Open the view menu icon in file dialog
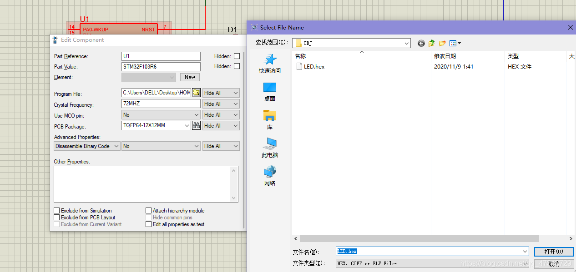This screenshot has height=272, width=576. (455, 43)
